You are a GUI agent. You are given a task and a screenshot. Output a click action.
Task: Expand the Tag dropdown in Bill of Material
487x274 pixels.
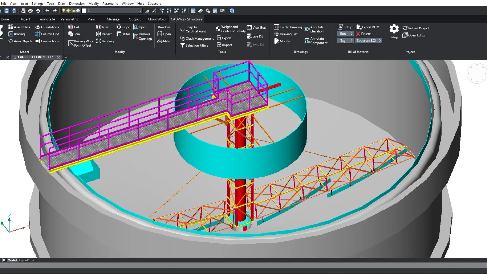click(351, 41)
